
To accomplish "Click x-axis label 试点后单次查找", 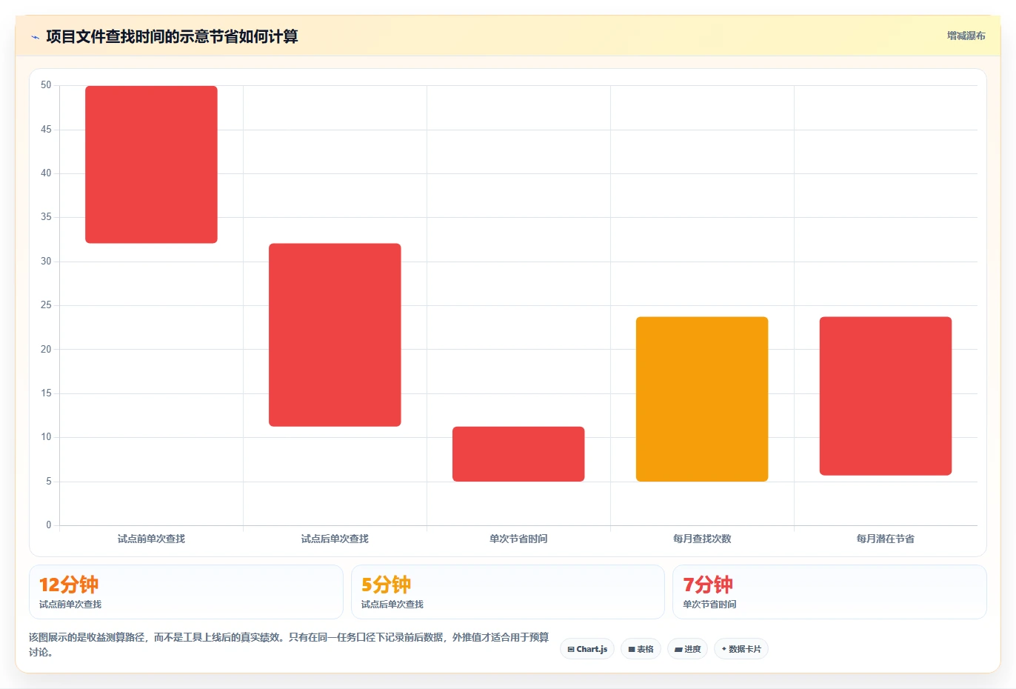I will click(x=335, y=539).
